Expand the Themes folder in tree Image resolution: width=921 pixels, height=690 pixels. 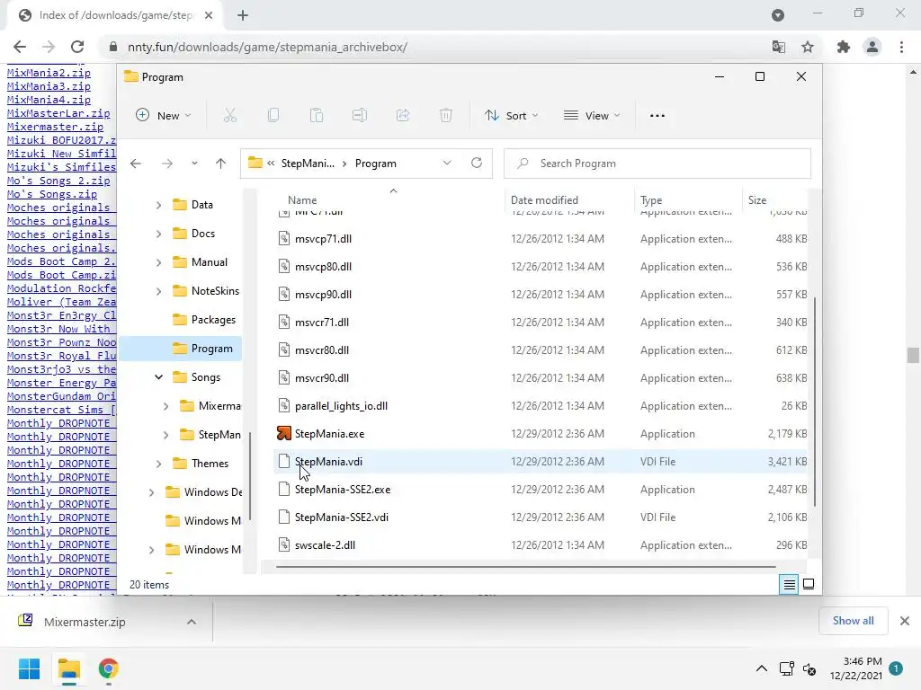click(158, 464)
